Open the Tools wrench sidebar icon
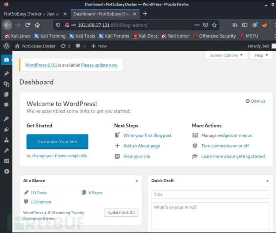This screenshot has height=233, width=276. click(6, 150)
